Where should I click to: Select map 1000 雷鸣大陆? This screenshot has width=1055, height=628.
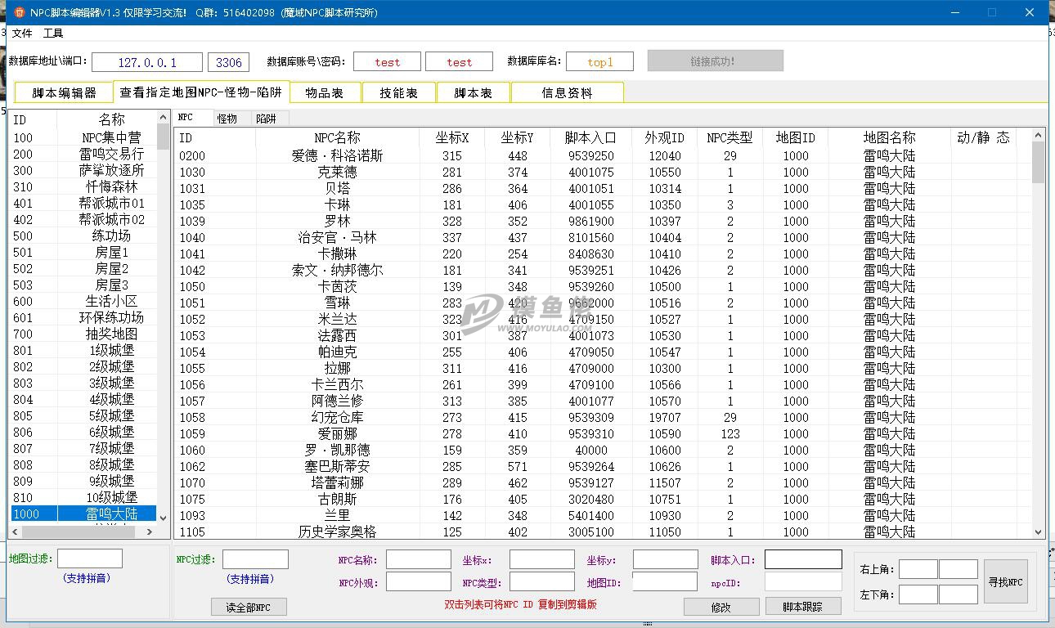click(83, 514)
